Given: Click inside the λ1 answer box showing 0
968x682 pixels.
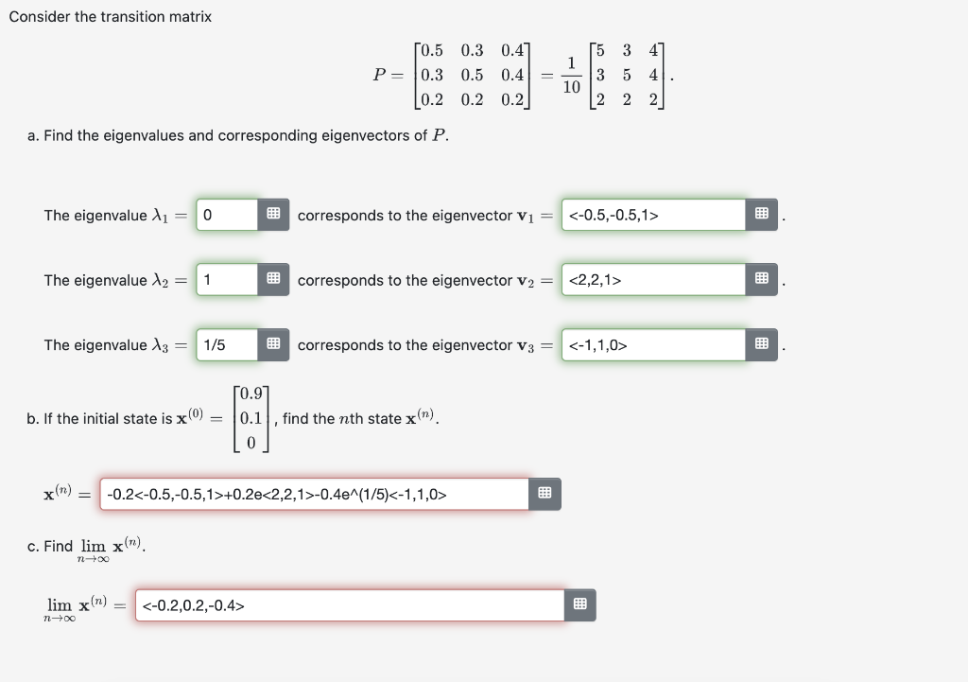Looking at the screenshot, I should [x=227, y=215].
